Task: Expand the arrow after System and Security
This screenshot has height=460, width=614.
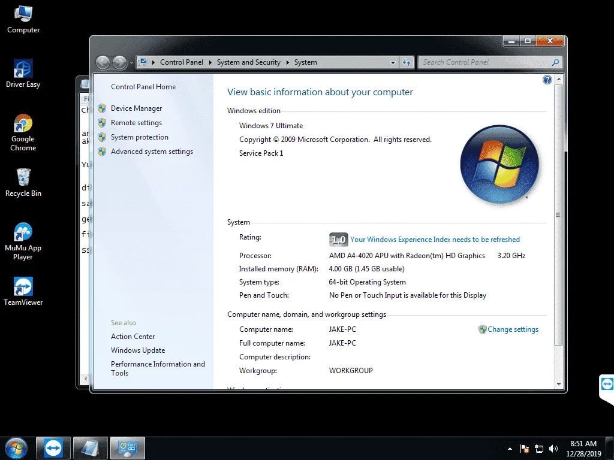Action: [288, 62]
